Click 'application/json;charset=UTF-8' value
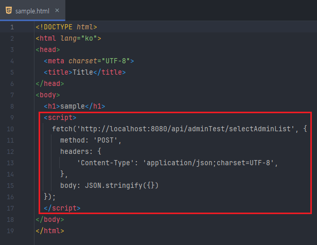The width and height of the screenshot is (317, 245). click(x=208, y=163)
